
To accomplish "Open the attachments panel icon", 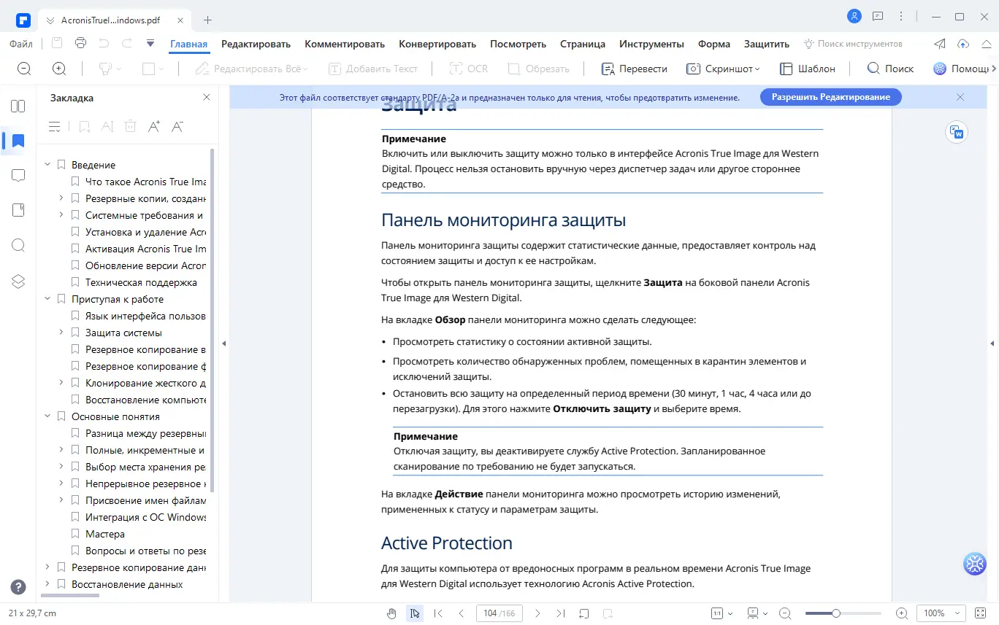I will point(18,209).
